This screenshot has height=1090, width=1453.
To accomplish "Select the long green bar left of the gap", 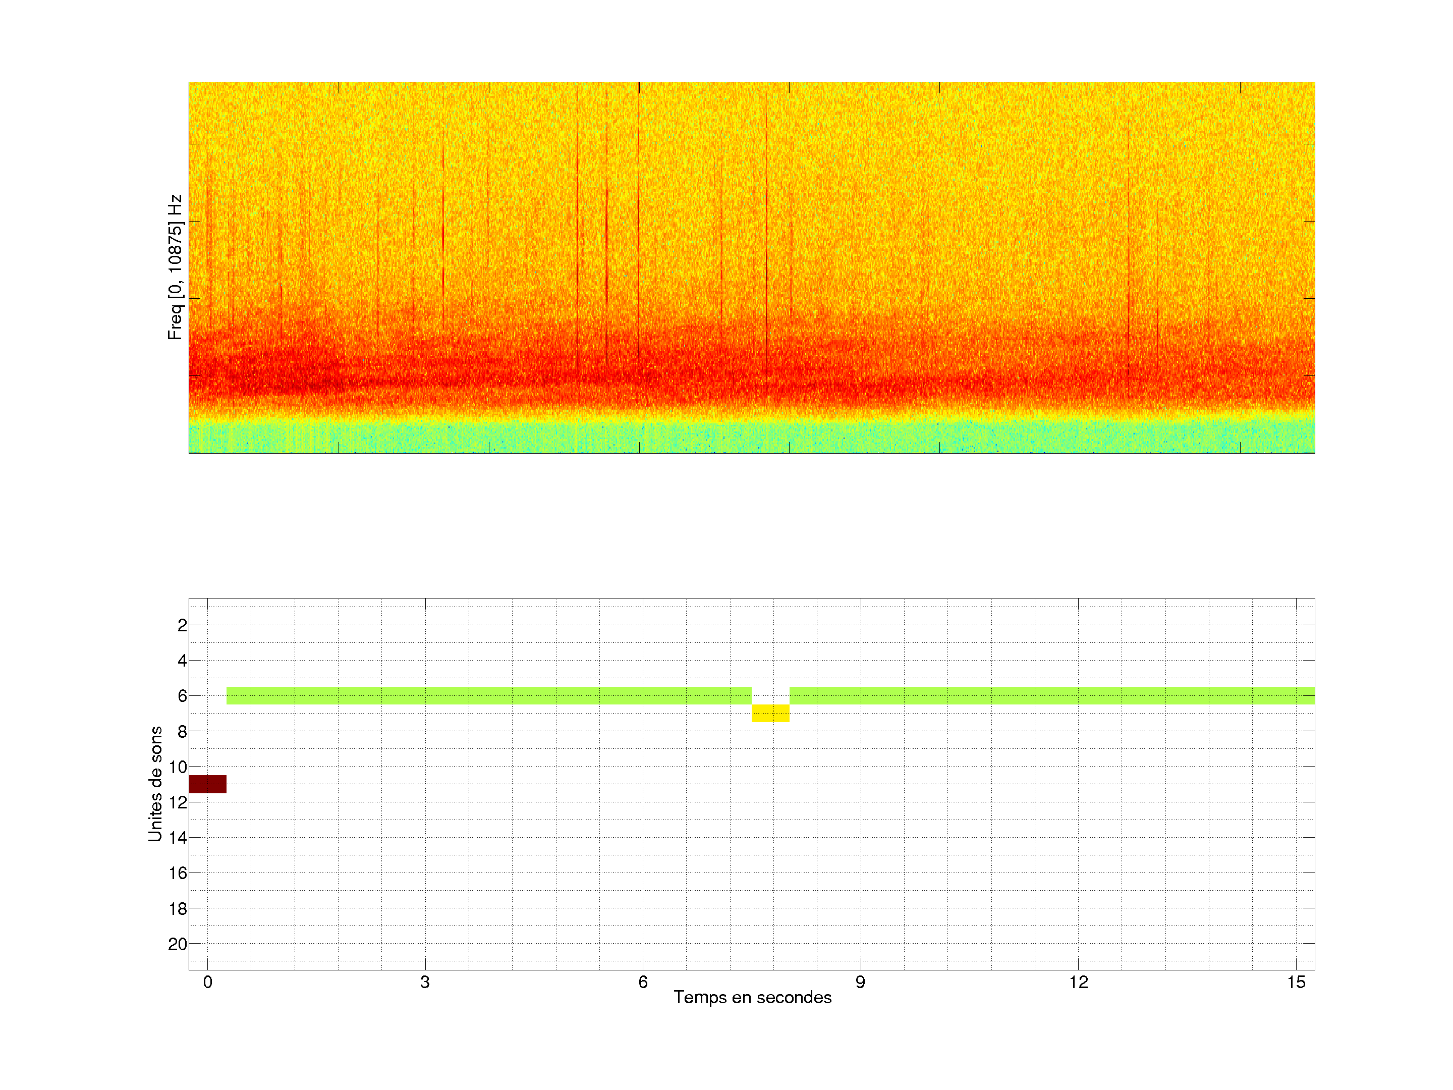I will [489, 695].
